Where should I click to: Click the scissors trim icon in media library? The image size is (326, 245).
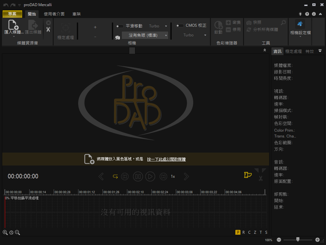point(48,30)
